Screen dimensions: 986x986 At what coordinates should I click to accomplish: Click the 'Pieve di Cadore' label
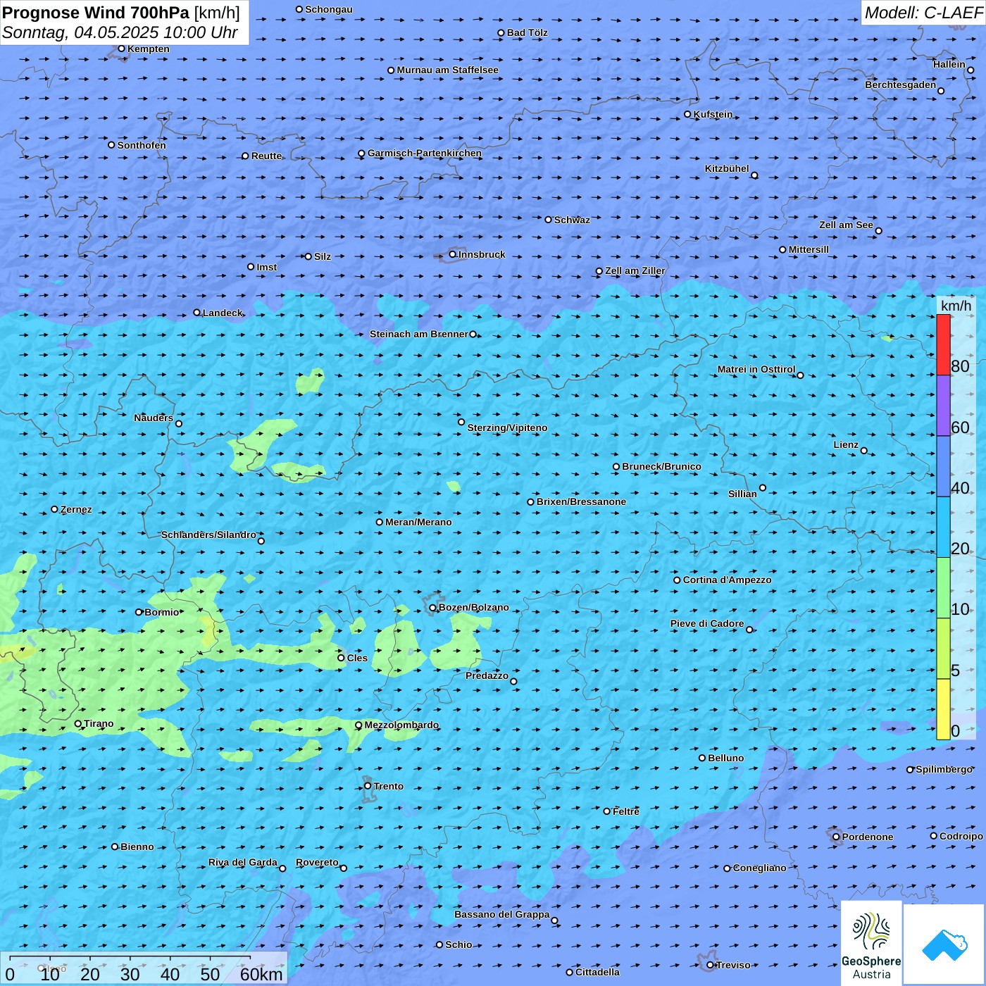point(707,623)
